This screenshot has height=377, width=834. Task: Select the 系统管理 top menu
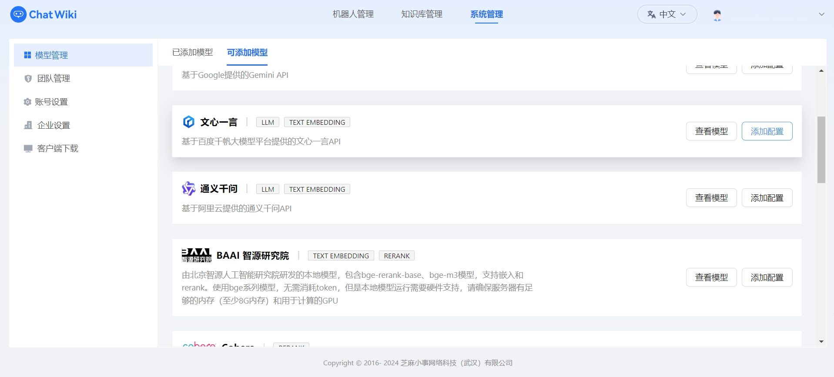(x=486, y=14)
